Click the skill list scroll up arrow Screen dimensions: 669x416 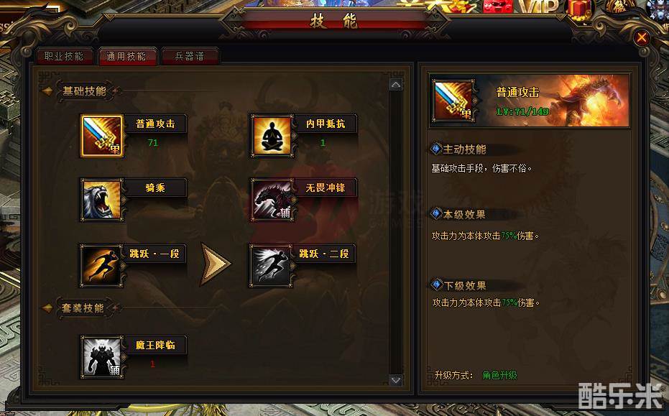point(395,85)
